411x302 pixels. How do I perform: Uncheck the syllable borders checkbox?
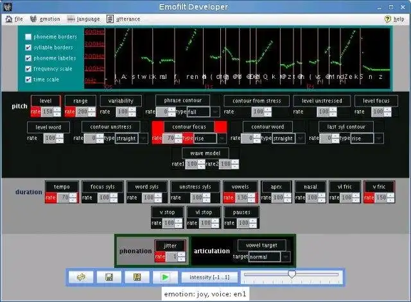pos(28,47)
